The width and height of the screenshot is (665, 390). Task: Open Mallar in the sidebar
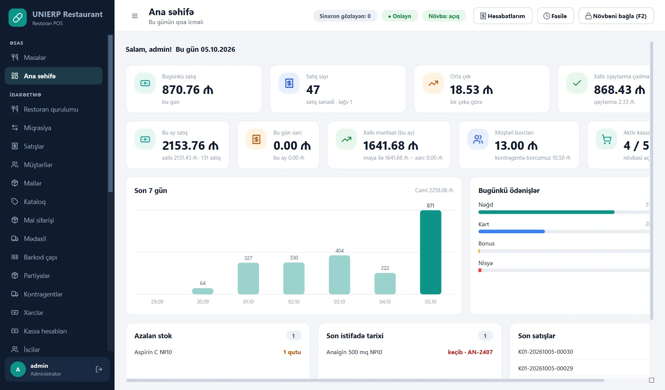54,183
